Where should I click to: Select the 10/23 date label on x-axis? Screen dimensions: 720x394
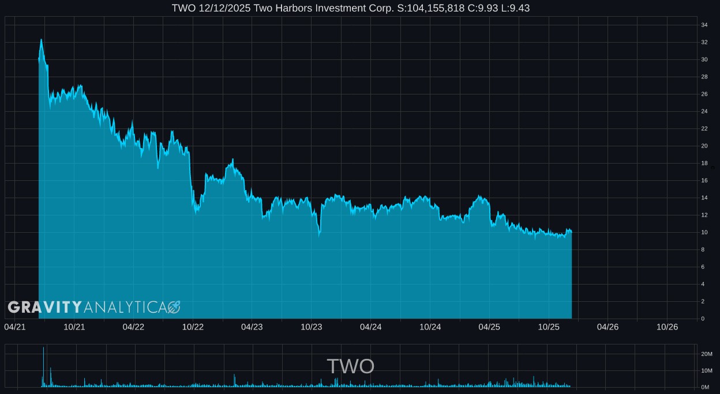[312, 327]
